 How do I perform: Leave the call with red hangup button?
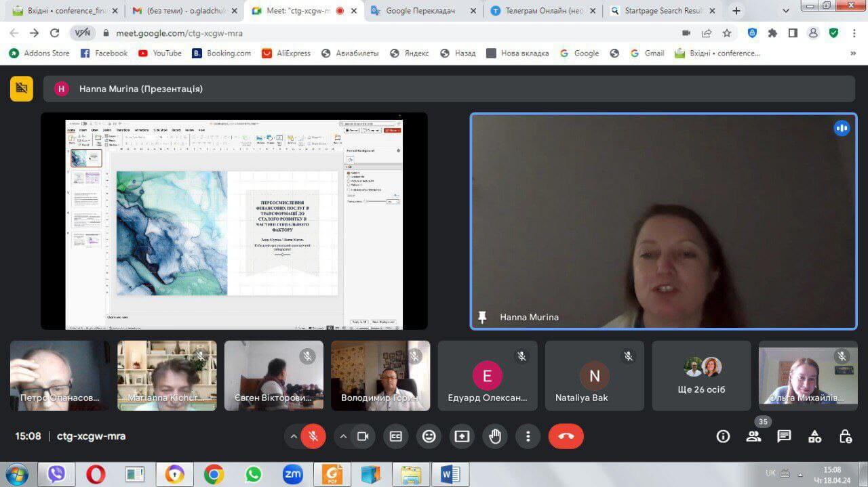pyautogui.click(x=566, y=437)
